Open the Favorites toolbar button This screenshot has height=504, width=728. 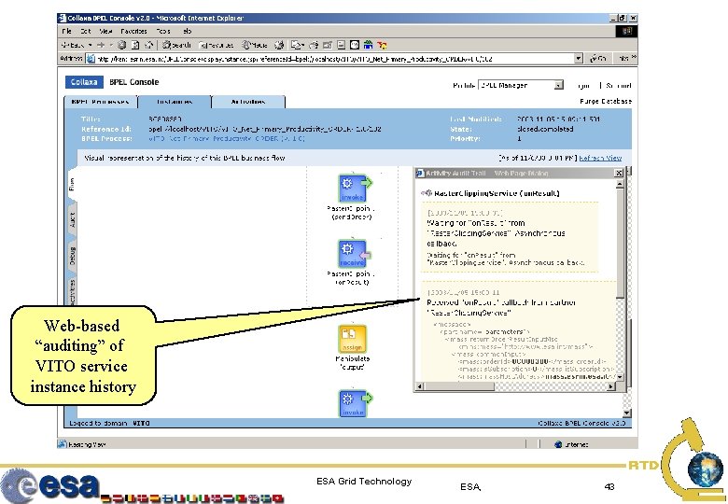click(217, 45)
